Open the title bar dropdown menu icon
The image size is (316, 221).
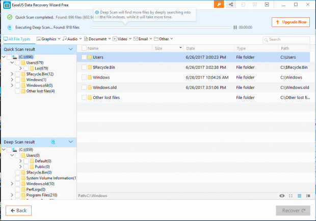pyautogui.click(x=266, y=5)
